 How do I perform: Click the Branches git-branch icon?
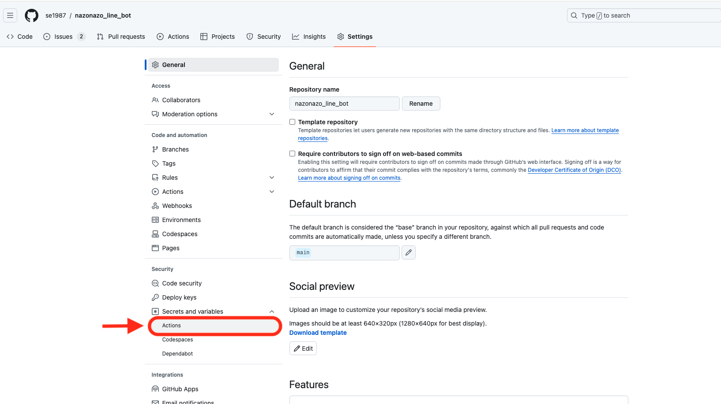click(x=155, y=149)
